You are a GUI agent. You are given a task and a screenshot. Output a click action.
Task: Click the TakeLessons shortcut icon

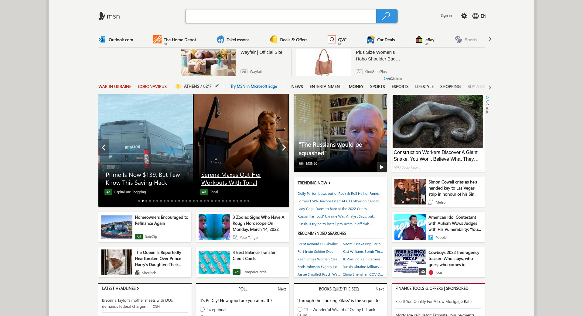[x=220, y=39]
